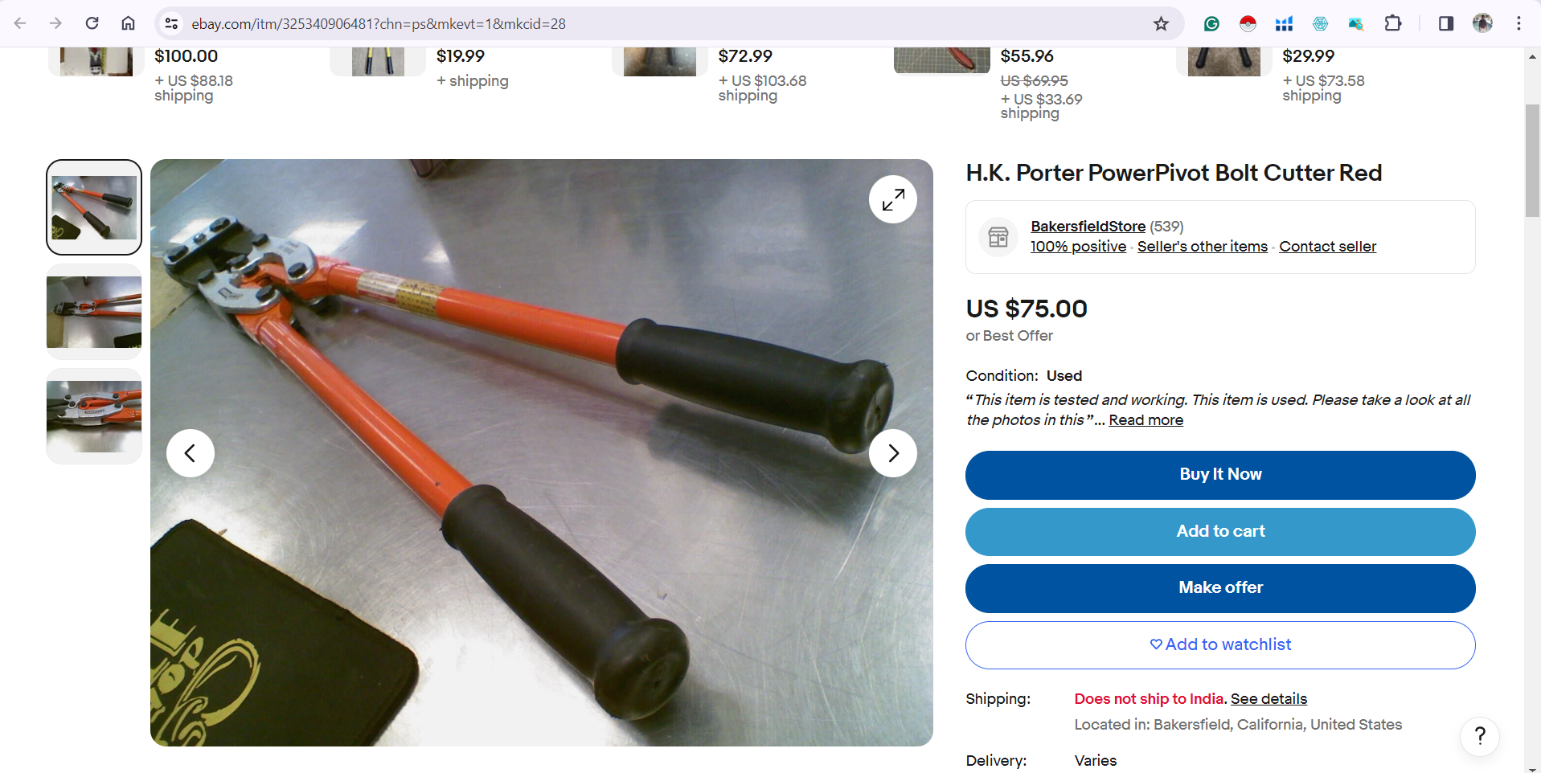This screenshot has height=773, width=1541.
Task: Bookmark this page with the star icon
Action: (1161, 23)
